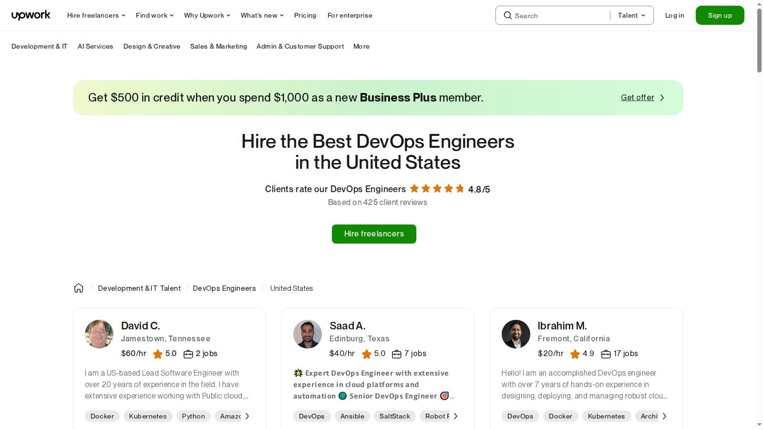Viewport: 763px width, 429px height.
Task: Click the search magnifying glass icon
Action: (508, 15)
